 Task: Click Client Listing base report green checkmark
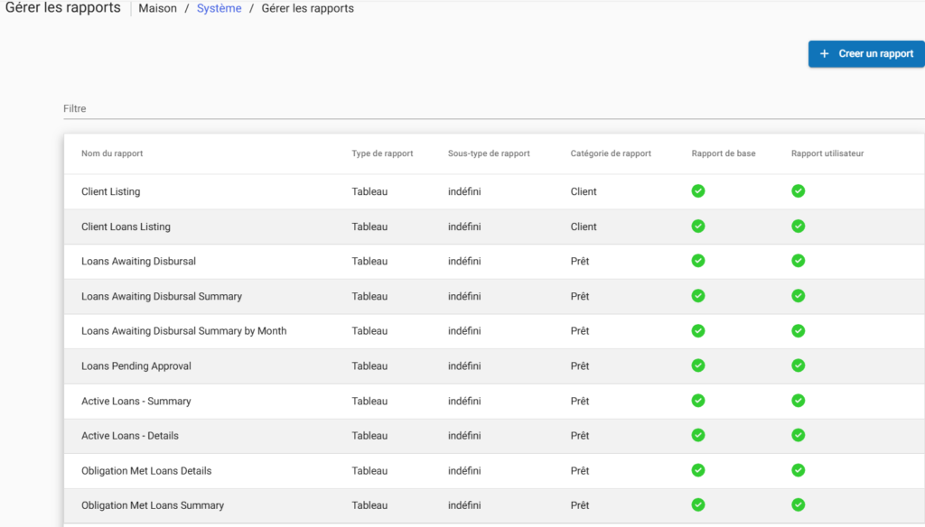(698, 191)
